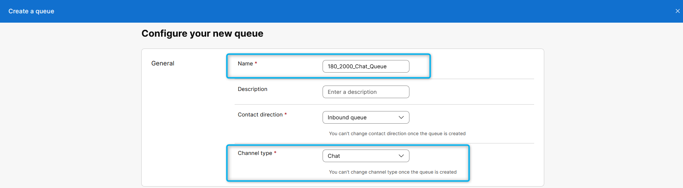This screenshot has height=188, width=683.
Task: Click the Configure your new queue heading
Action: pyautogui.click(x=202, y=33)
